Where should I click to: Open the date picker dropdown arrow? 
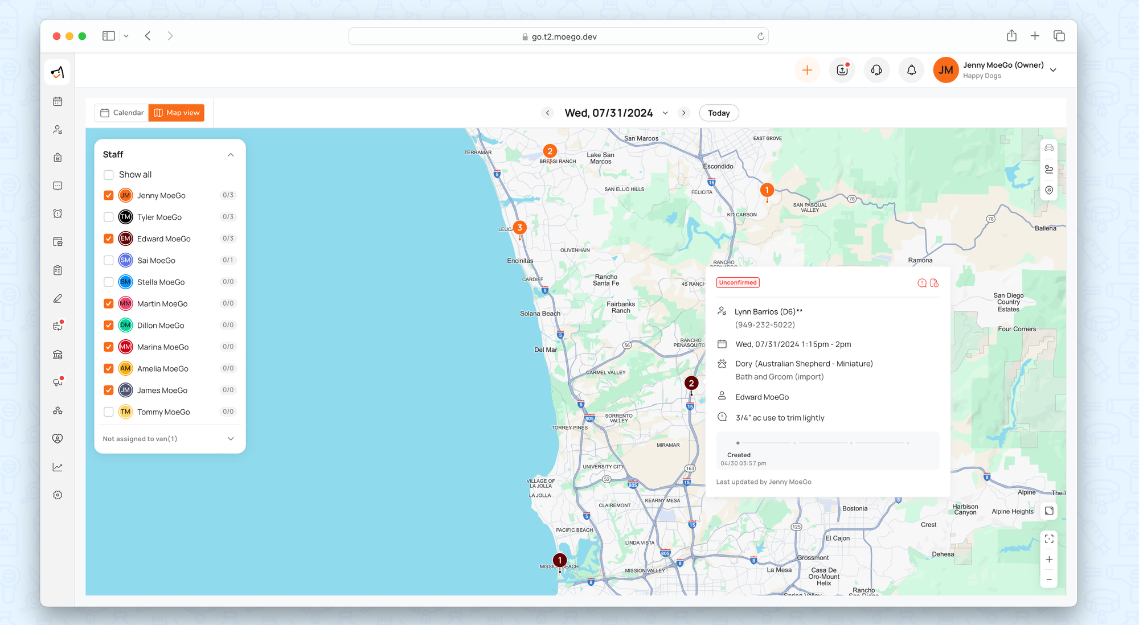point(665,113)
